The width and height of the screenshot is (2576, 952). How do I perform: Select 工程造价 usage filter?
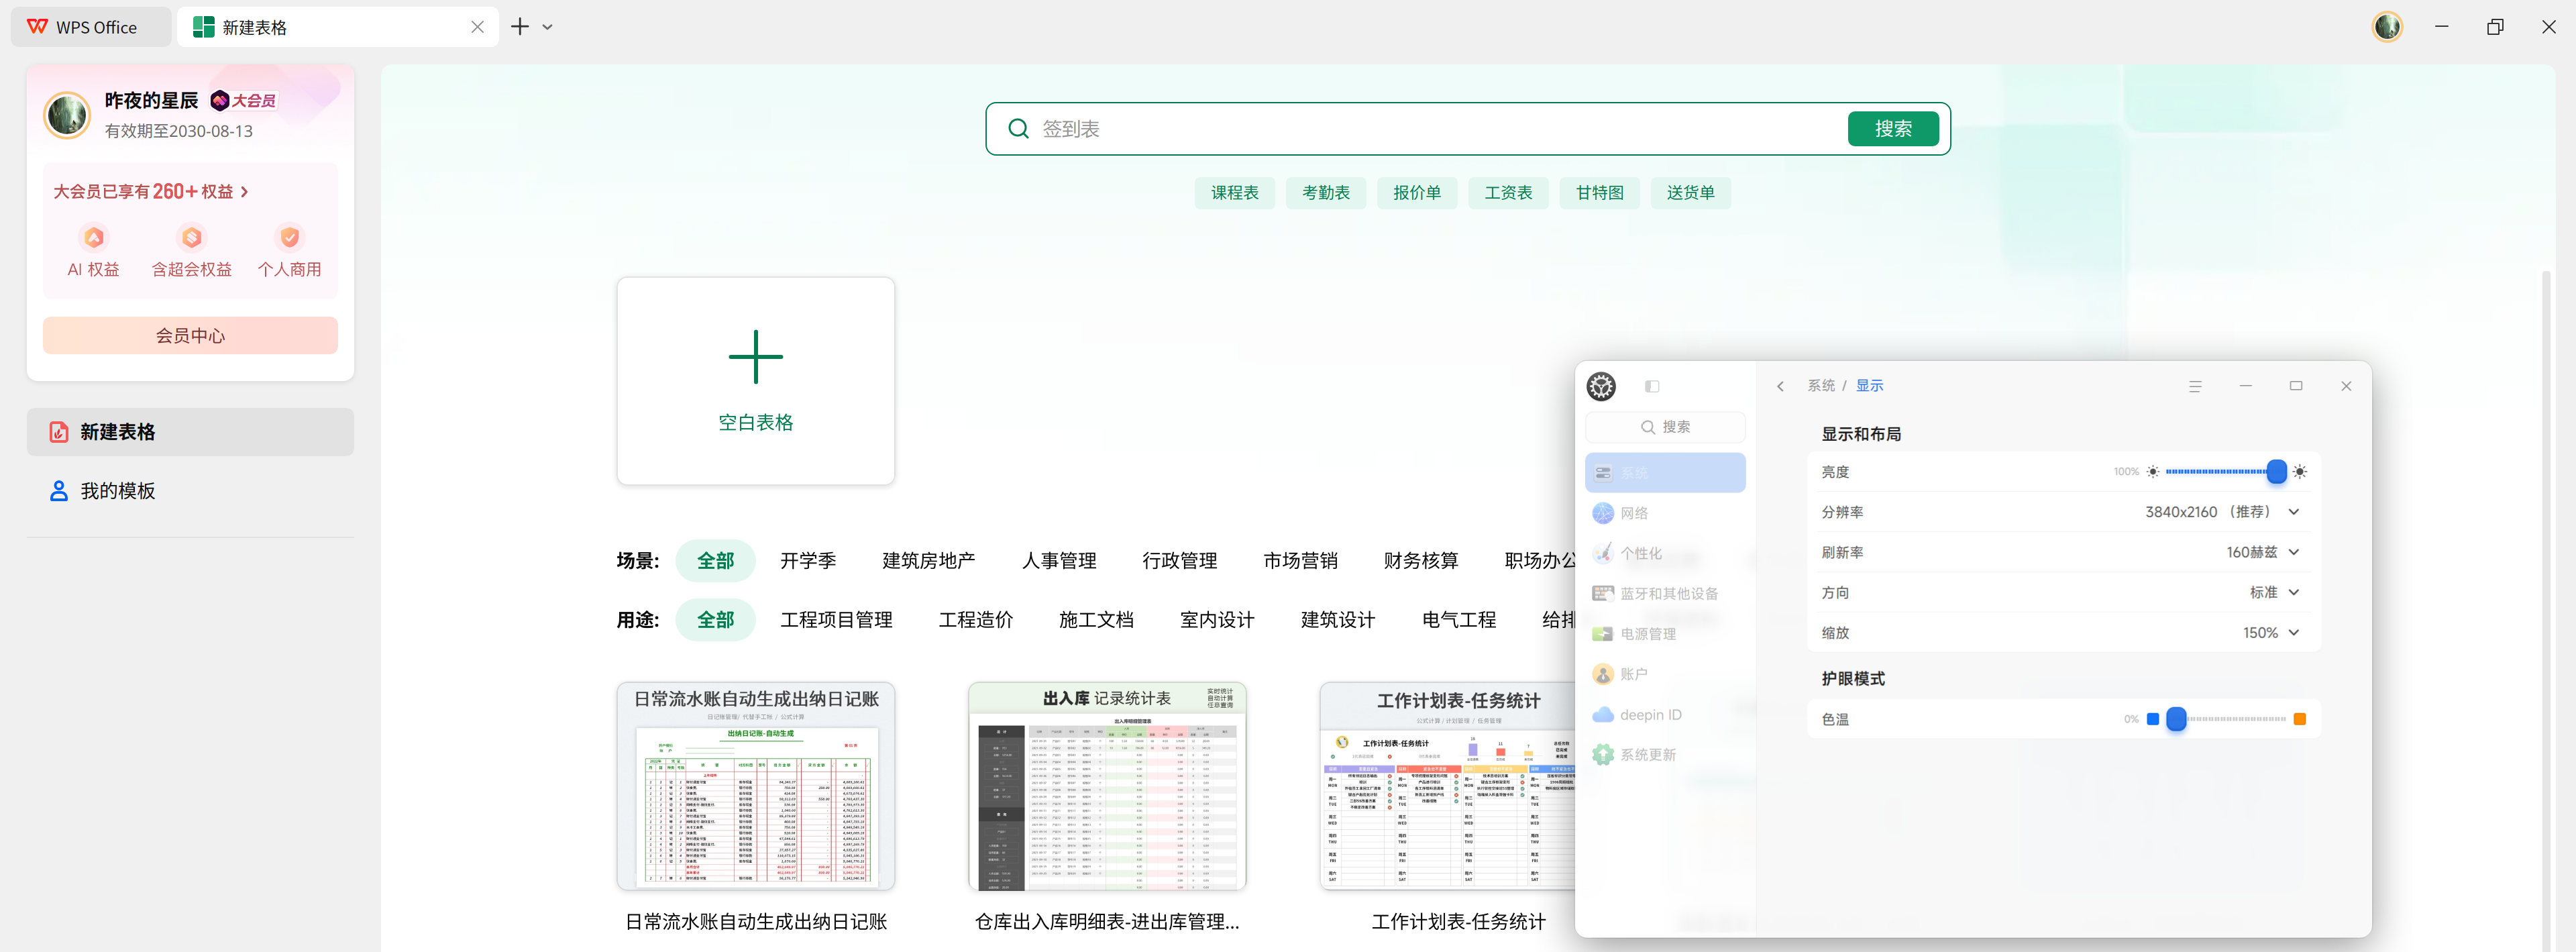pyautogui.click(x=975, y=620)
